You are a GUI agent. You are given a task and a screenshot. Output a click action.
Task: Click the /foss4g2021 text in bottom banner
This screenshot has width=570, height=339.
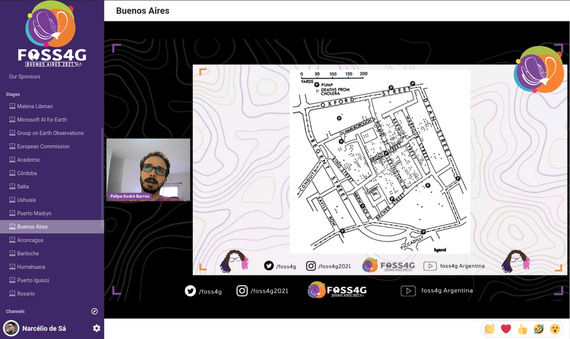coord(269,291)
